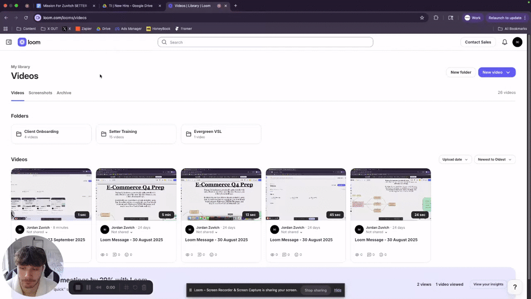Open the All Bookmarks folder

click(512, 29)
